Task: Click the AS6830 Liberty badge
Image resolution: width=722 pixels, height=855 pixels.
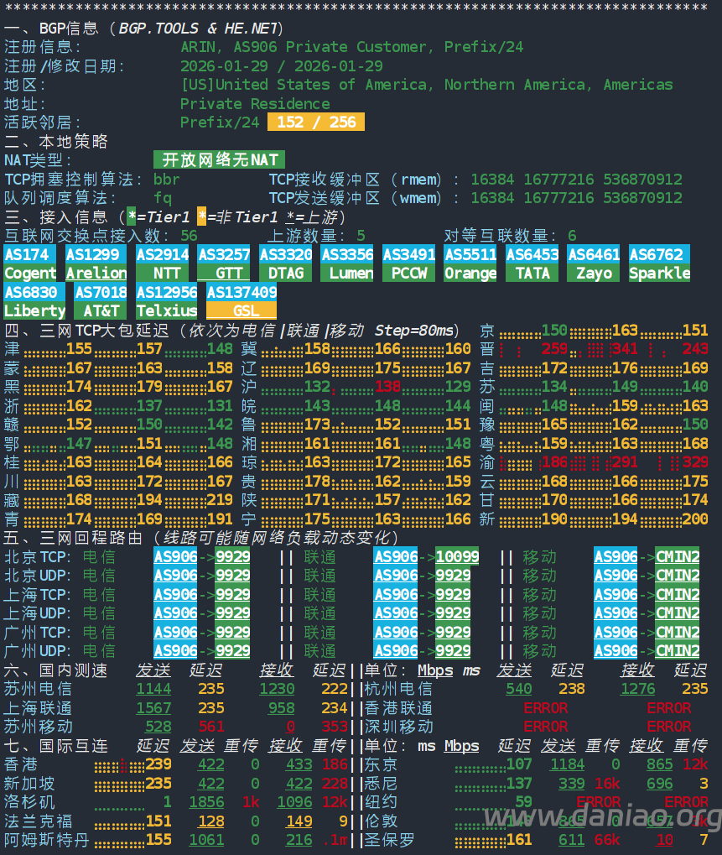Action: point(34,301)
